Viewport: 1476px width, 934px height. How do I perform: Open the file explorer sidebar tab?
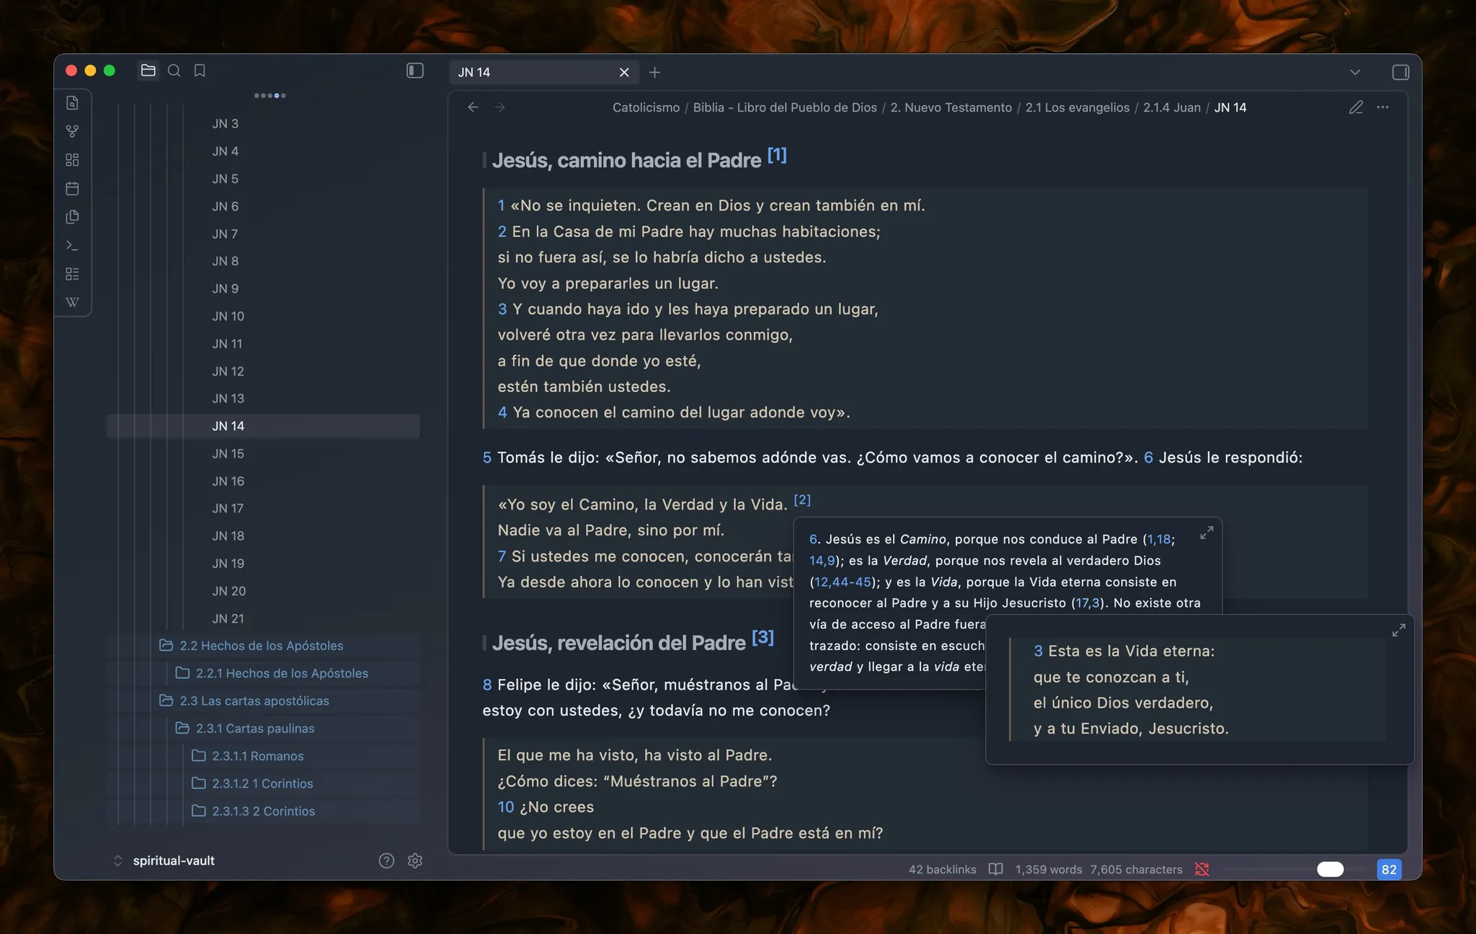[148, 71]
